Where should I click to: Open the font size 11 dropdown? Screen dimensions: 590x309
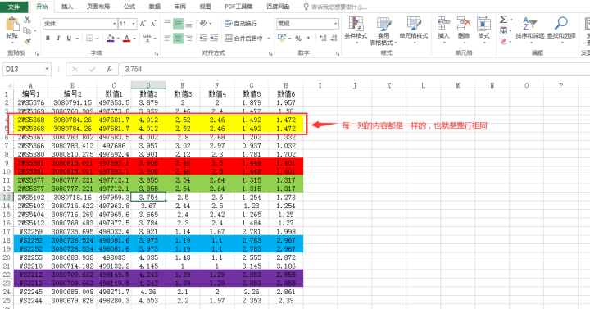[134, 24]
